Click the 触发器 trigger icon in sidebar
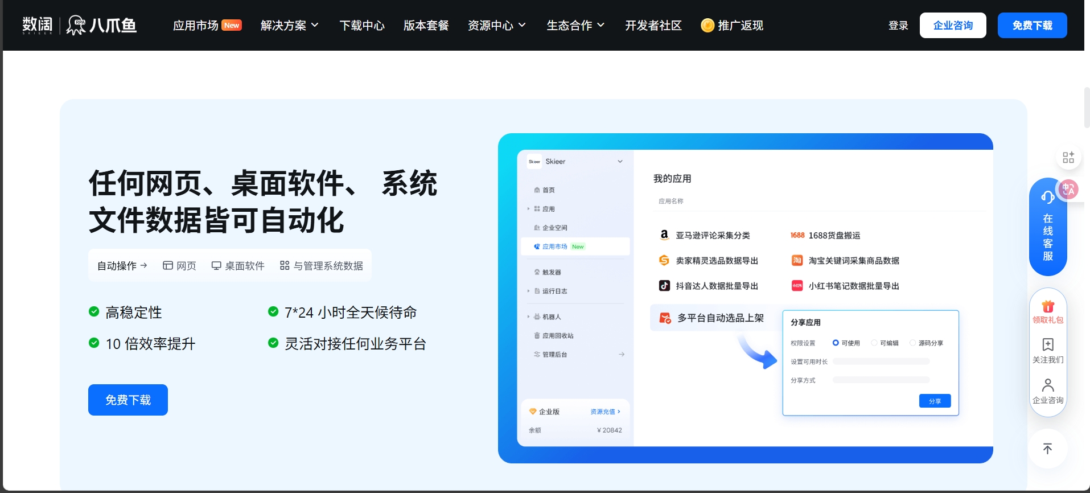 coord(537,272)
